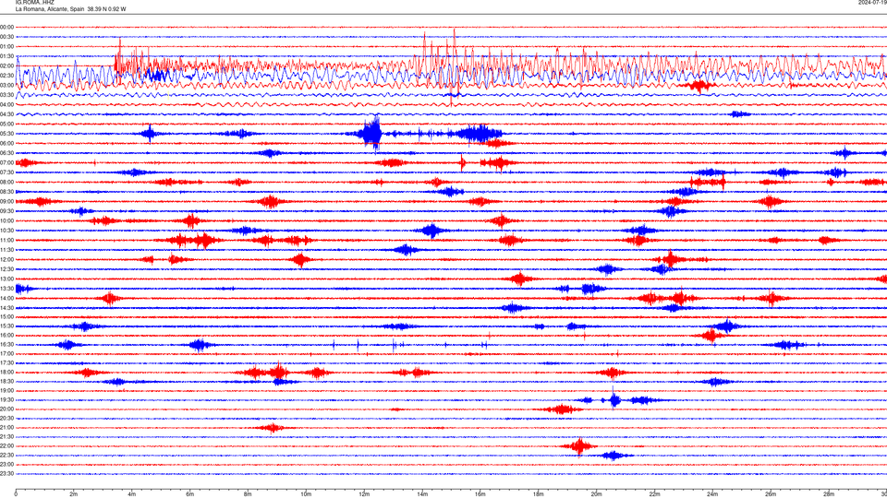Image resolution: width=887 pixels, height=498 pixels.
Task: Click the '4m' minute axis label
Action: point(132,494)
